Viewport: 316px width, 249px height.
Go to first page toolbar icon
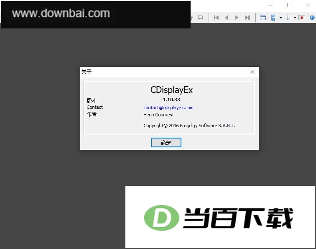click(216, 18)
